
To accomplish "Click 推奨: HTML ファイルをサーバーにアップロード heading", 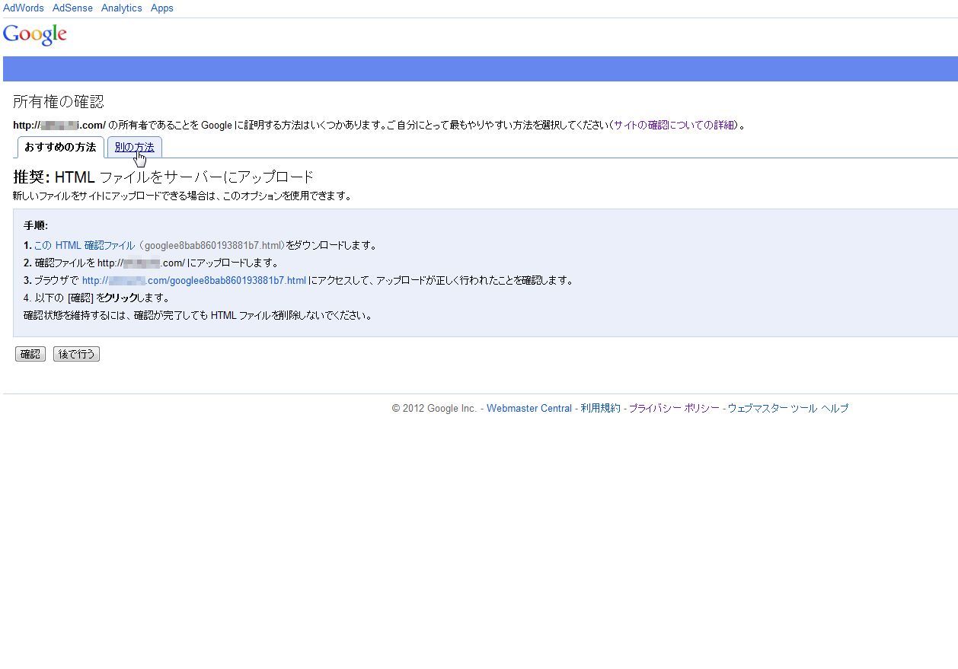I will [x=164, y=177].
